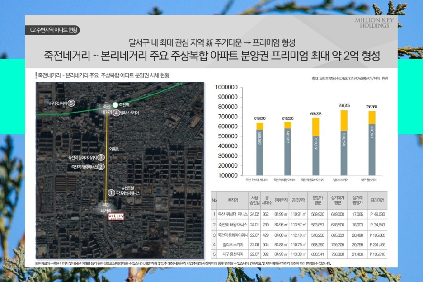Click map marker 3 for 죽전역 동화아이위시
This screenshot has width=423, height=282.
101,157
